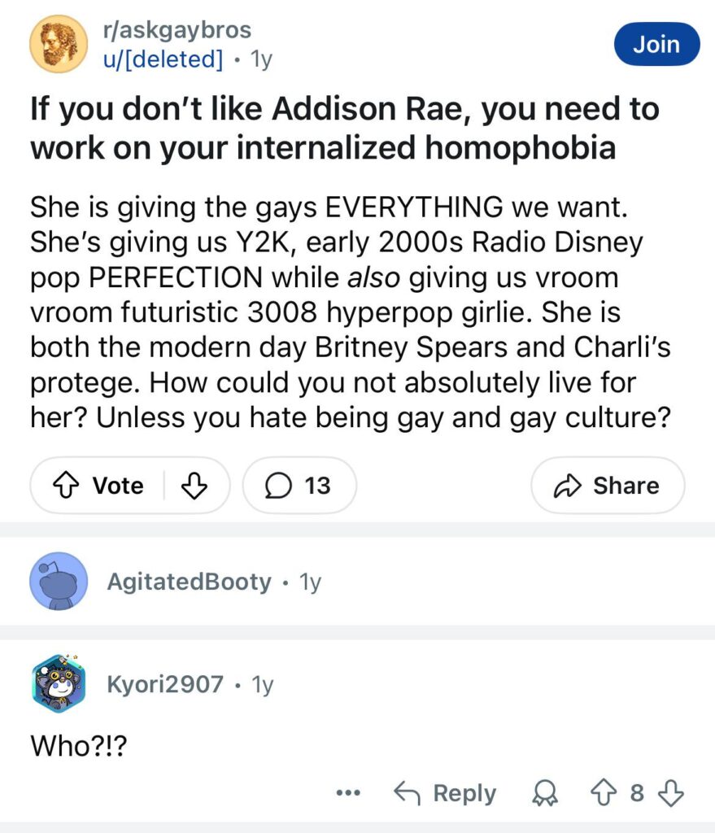The image size is (715, 833).
Task: Join the askgaybros community
Action: pyautogui.click(x=656, y=44)
